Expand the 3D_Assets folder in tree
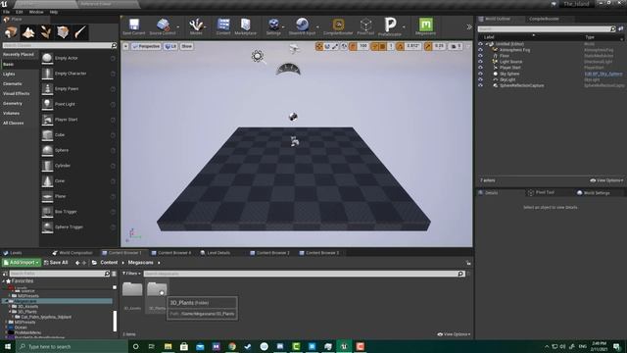The width and height of the screenshot is (627, 353). (10, 307)
